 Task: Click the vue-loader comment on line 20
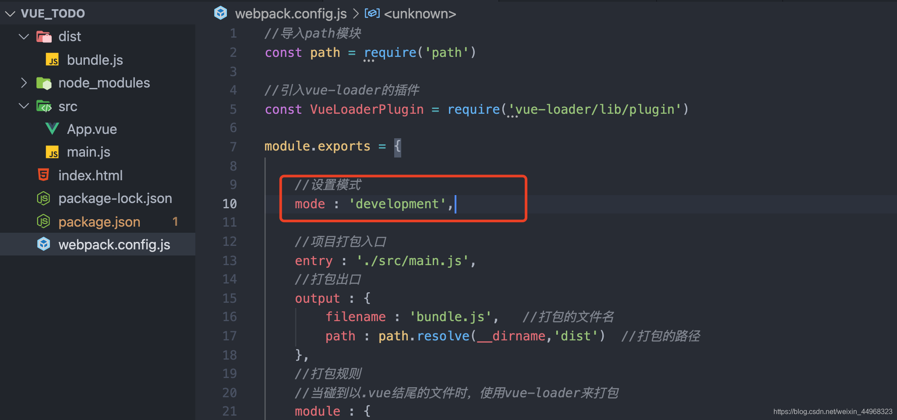point(456,393)
